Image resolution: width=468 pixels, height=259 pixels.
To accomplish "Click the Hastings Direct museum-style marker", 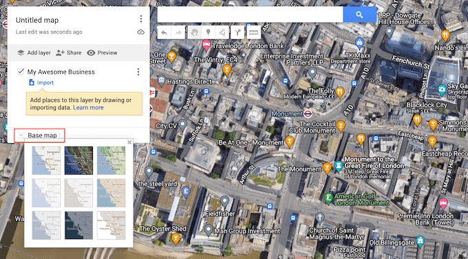I will (x=161, y=81).
